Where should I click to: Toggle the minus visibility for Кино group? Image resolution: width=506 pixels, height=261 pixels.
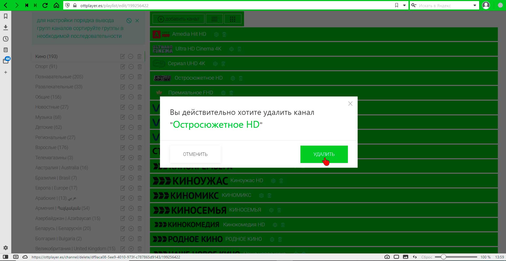coord(131,57)
